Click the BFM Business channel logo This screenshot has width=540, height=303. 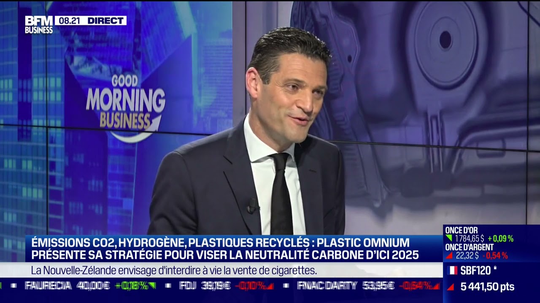[39, 25]
